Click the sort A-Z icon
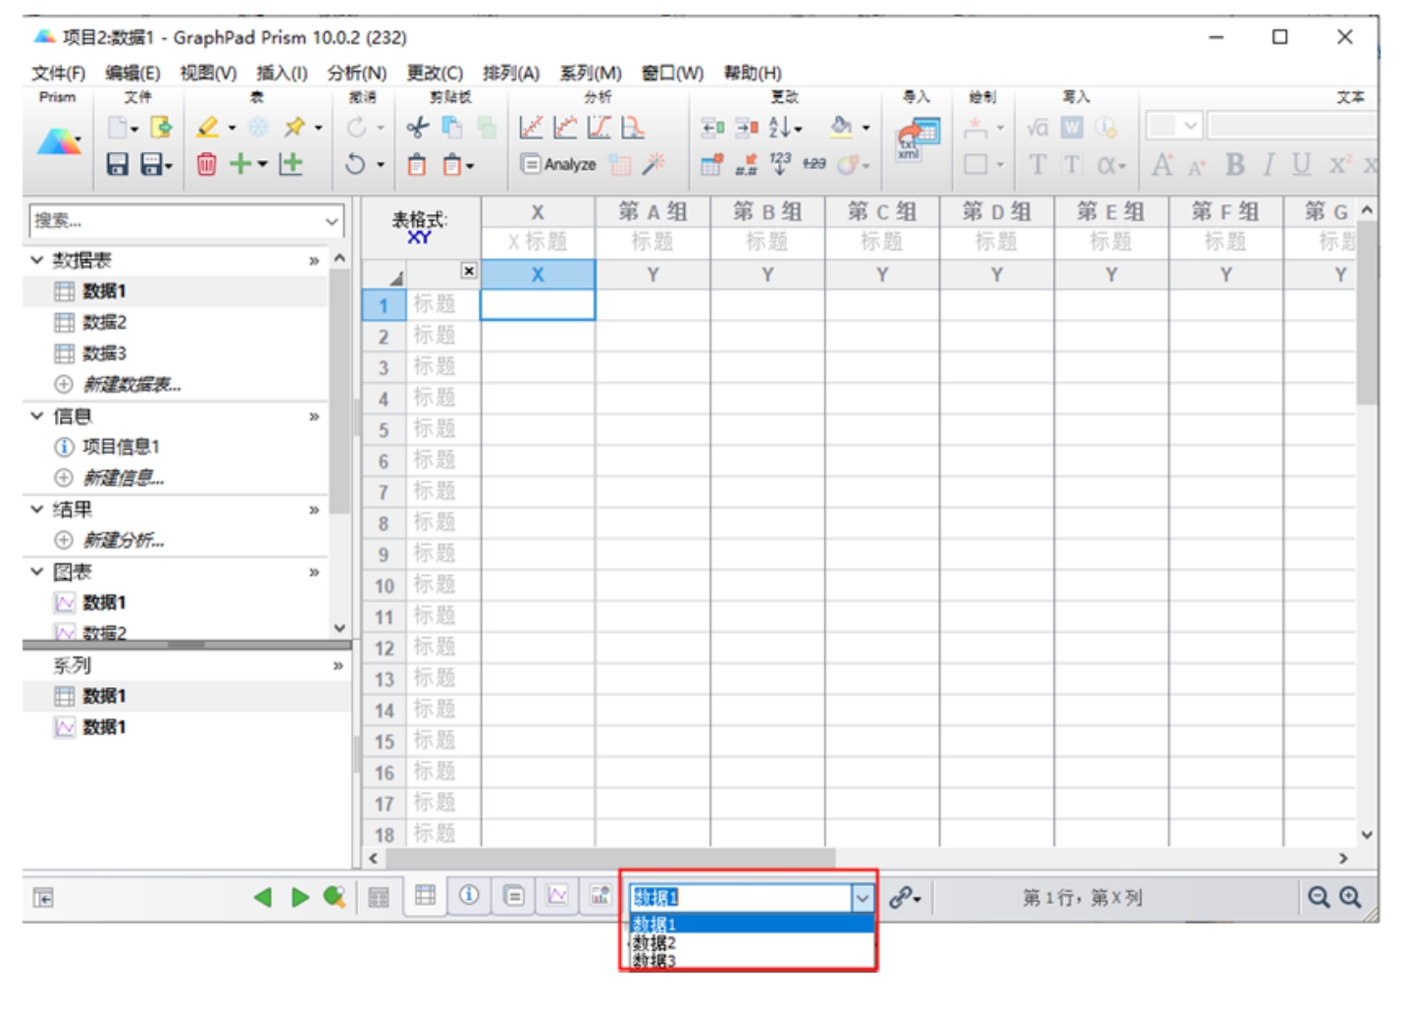 click(x=781, y=128)
